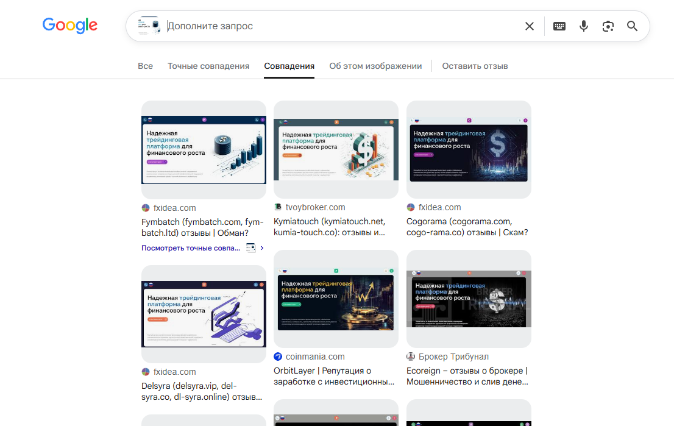
Task: Open the Cogorama result thumbnail image
Action: click(x=469, y=149)
